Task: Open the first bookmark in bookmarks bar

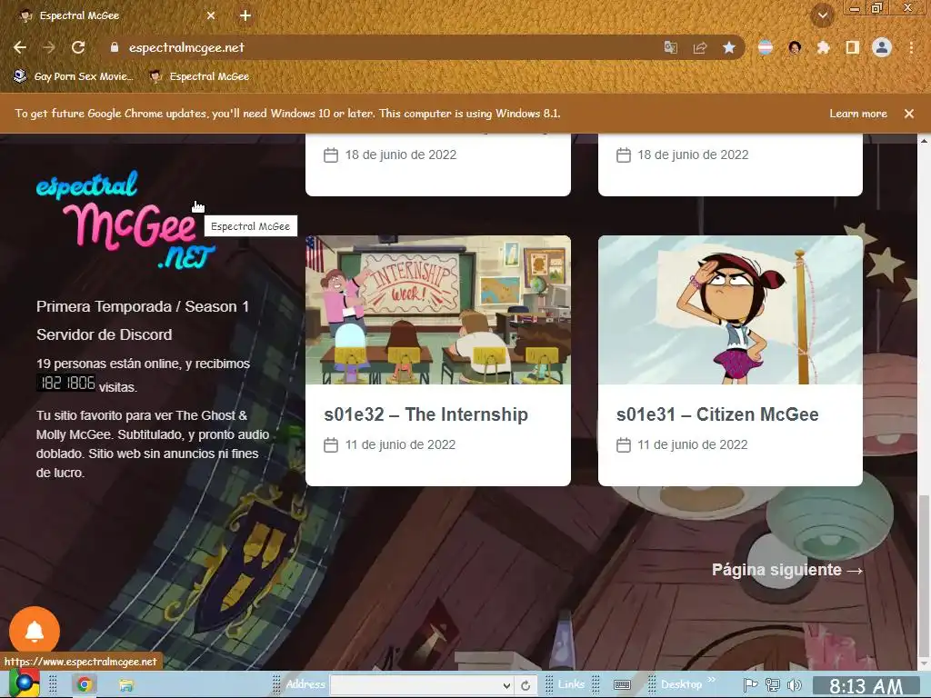Action: 73,76
